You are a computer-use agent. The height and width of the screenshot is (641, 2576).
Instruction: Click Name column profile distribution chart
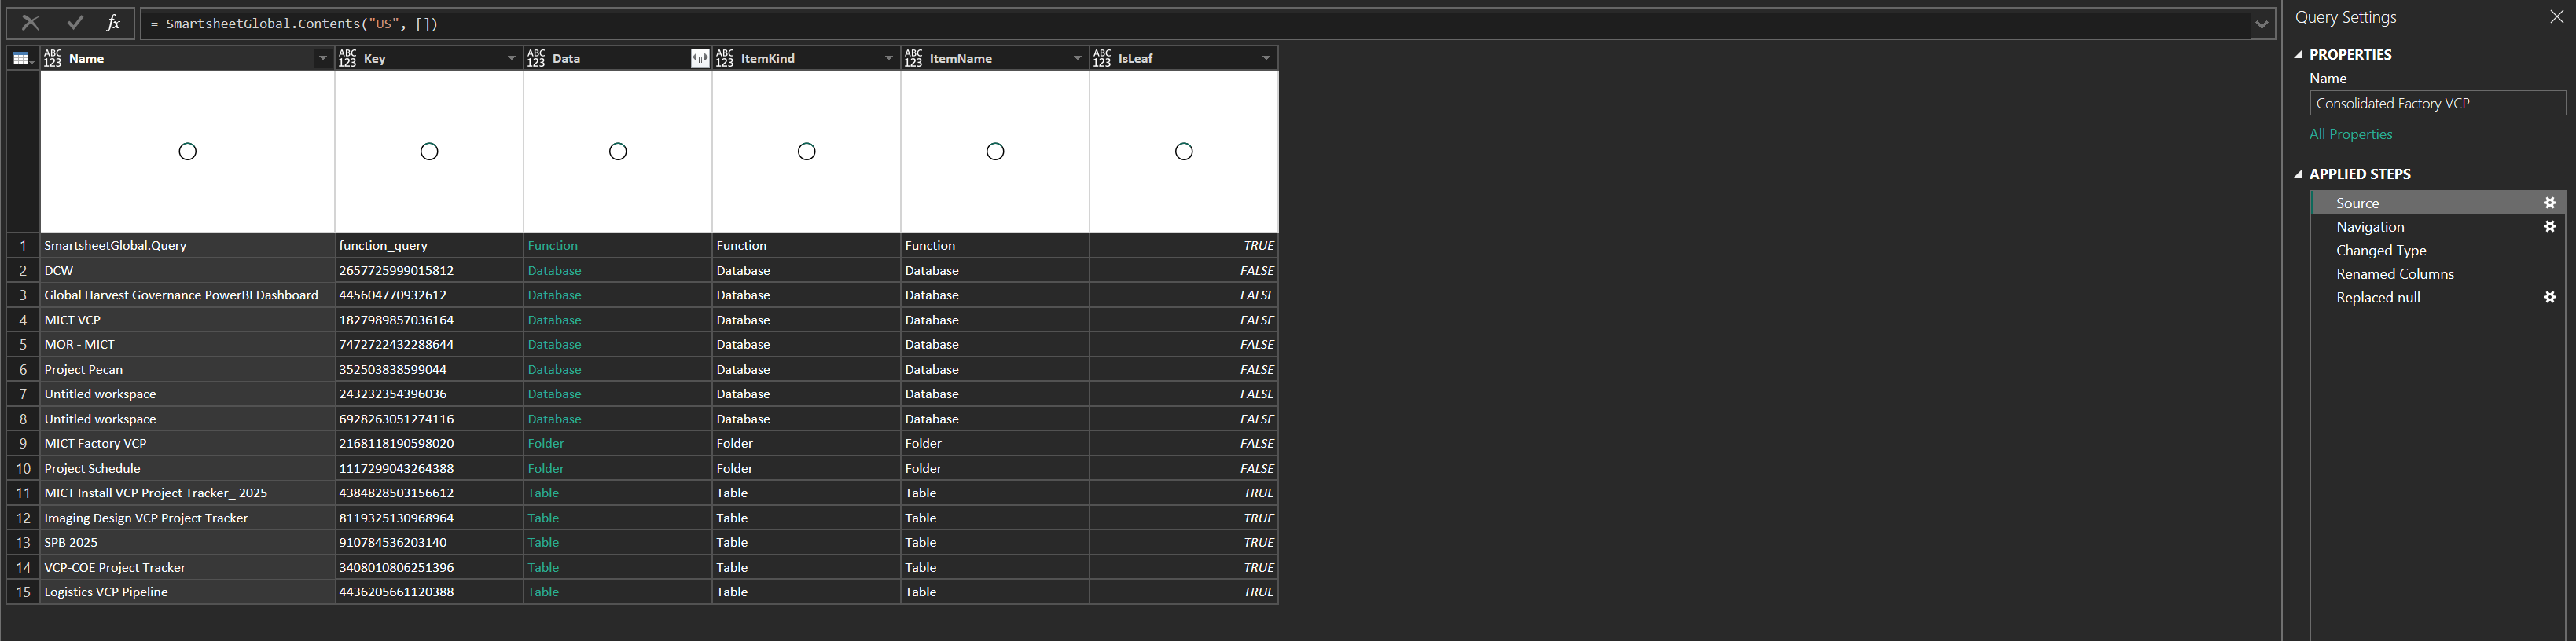pos(187,151)
